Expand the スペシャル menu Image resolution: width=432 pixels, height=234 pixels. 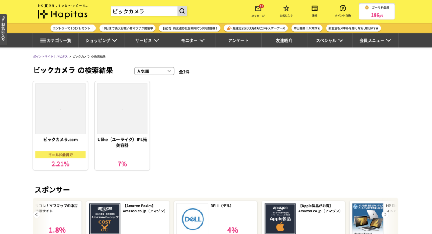point(330,40)
